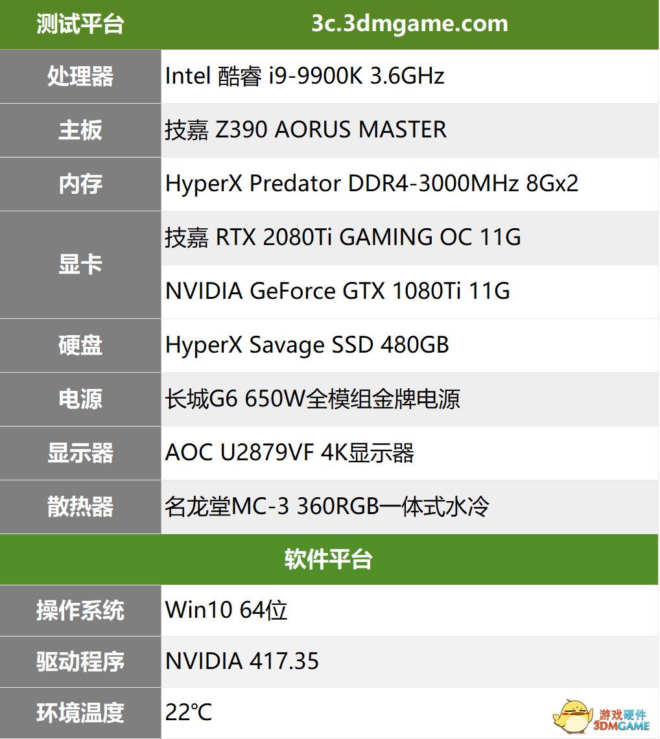This screenshot has height=739, width=660.
Task: Select the 显示器 row label
Action: [80, 452]
